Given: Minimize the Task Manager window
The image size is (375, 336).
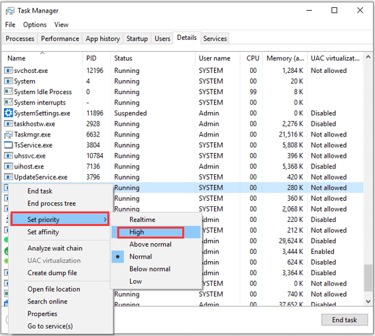Looking at the screenshot, I should point(309,11).
